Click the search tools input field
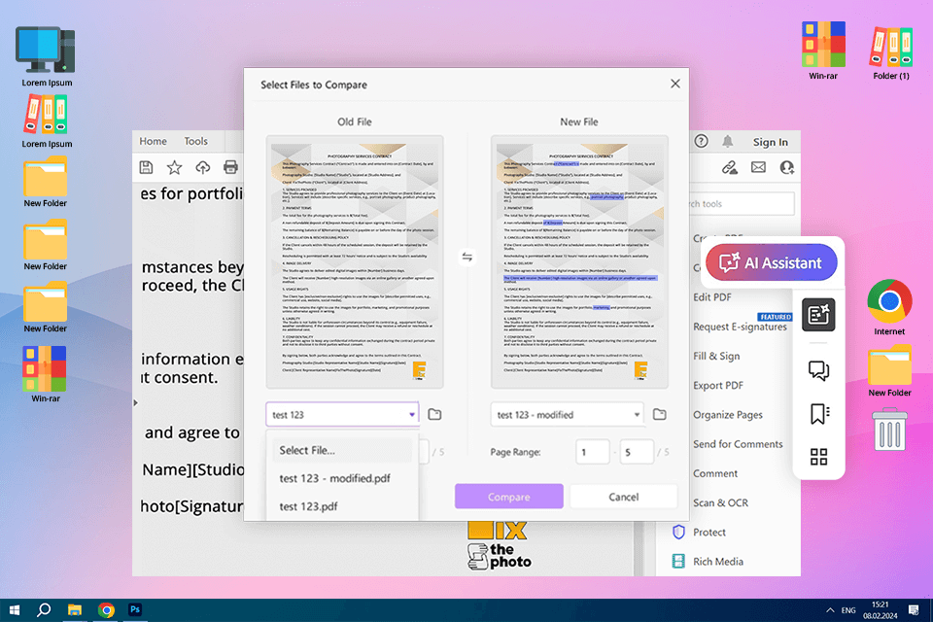 coord(742,203)
